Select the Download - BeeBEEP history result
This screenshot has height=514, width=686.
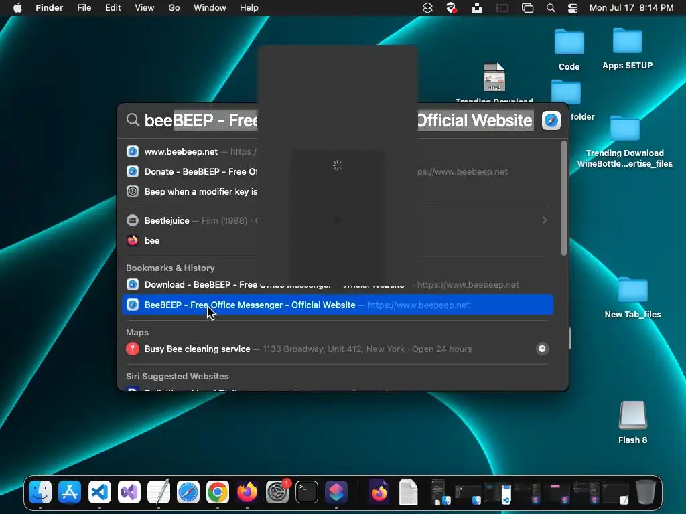click(338, 285)
